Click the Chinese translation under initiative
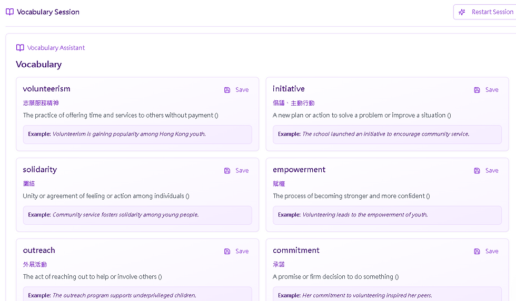Image resolution: width=516 pixels, height=301 pixels. coord(294,103)
